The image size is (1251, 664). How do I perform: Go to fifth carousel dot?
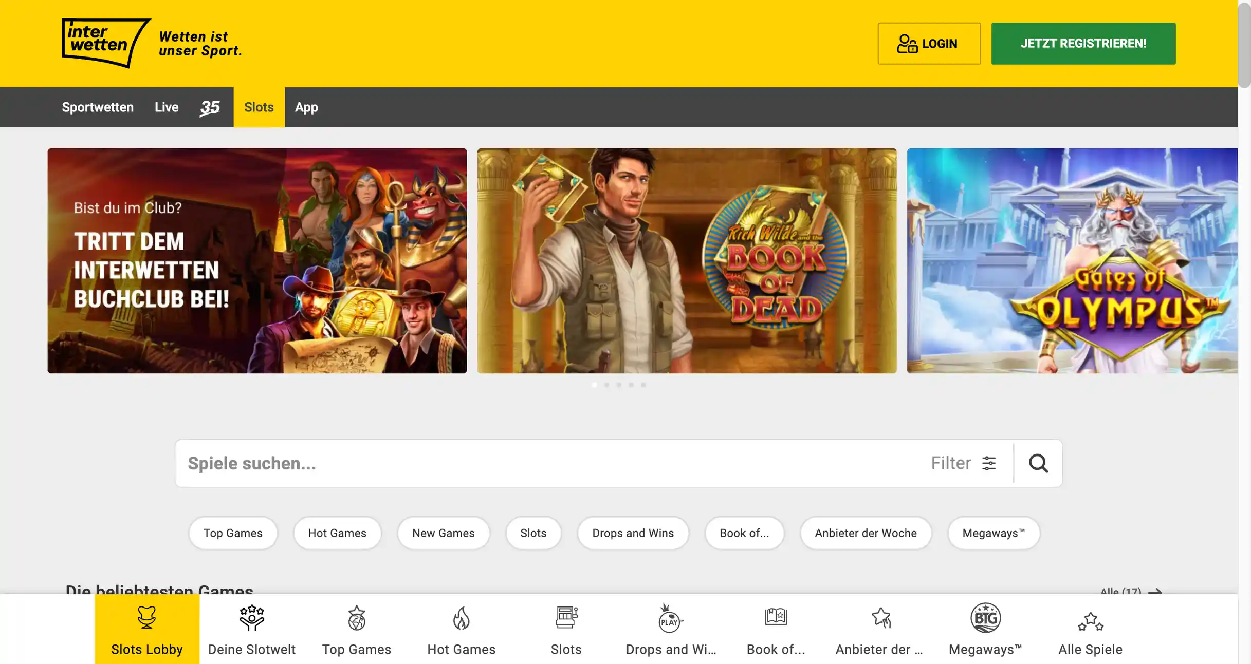coord(643,385)
